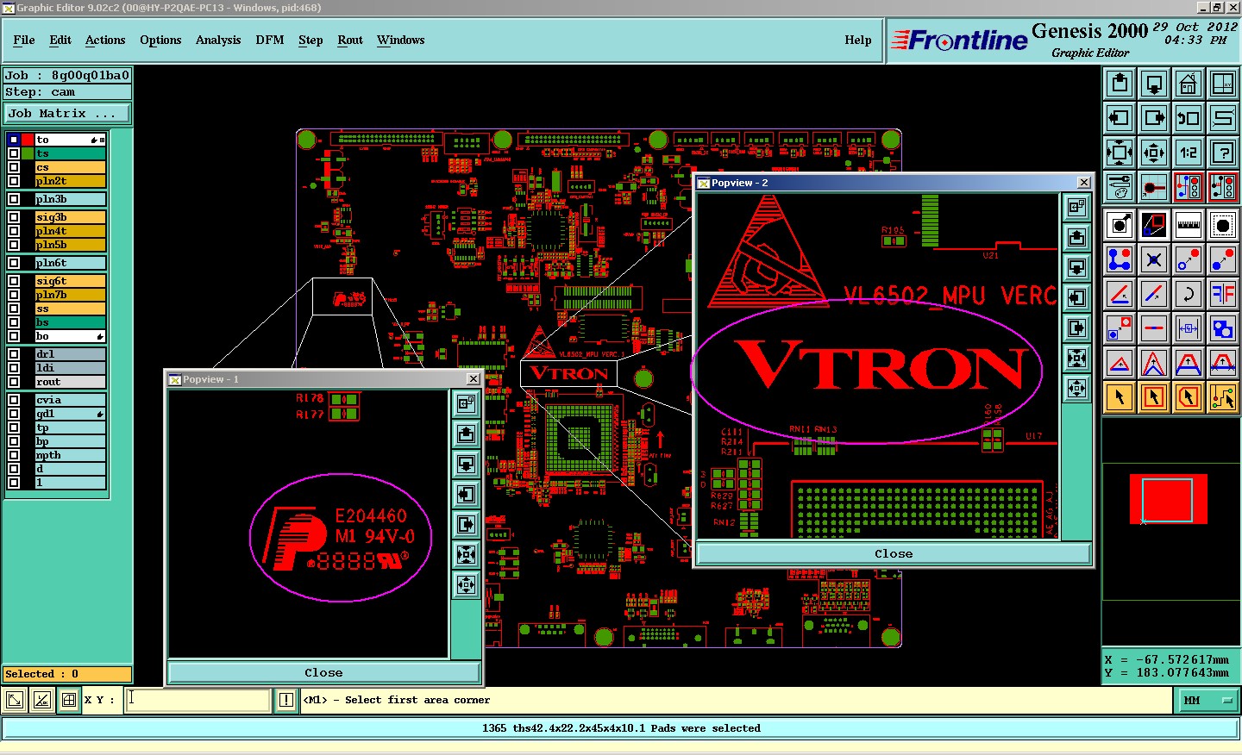This screenshot has width=1242, height=755.
Task: Click the pan left view icon
Action: (x=1120, y=118)
